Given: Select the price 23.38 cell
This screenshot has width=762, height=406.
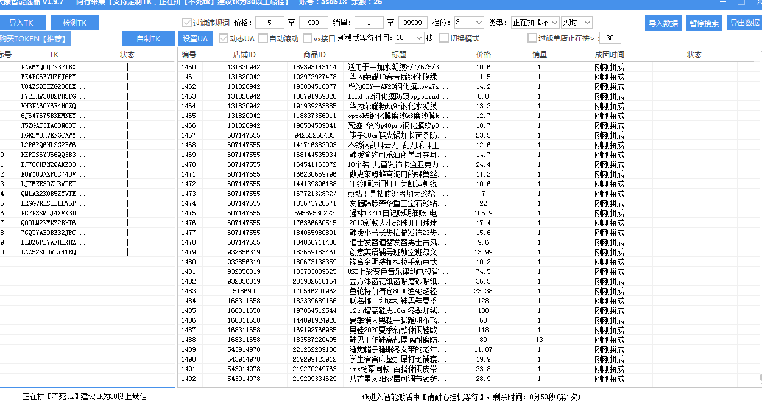Looking at the screenshot, I should pyautogui.click(x=483, y=291).
